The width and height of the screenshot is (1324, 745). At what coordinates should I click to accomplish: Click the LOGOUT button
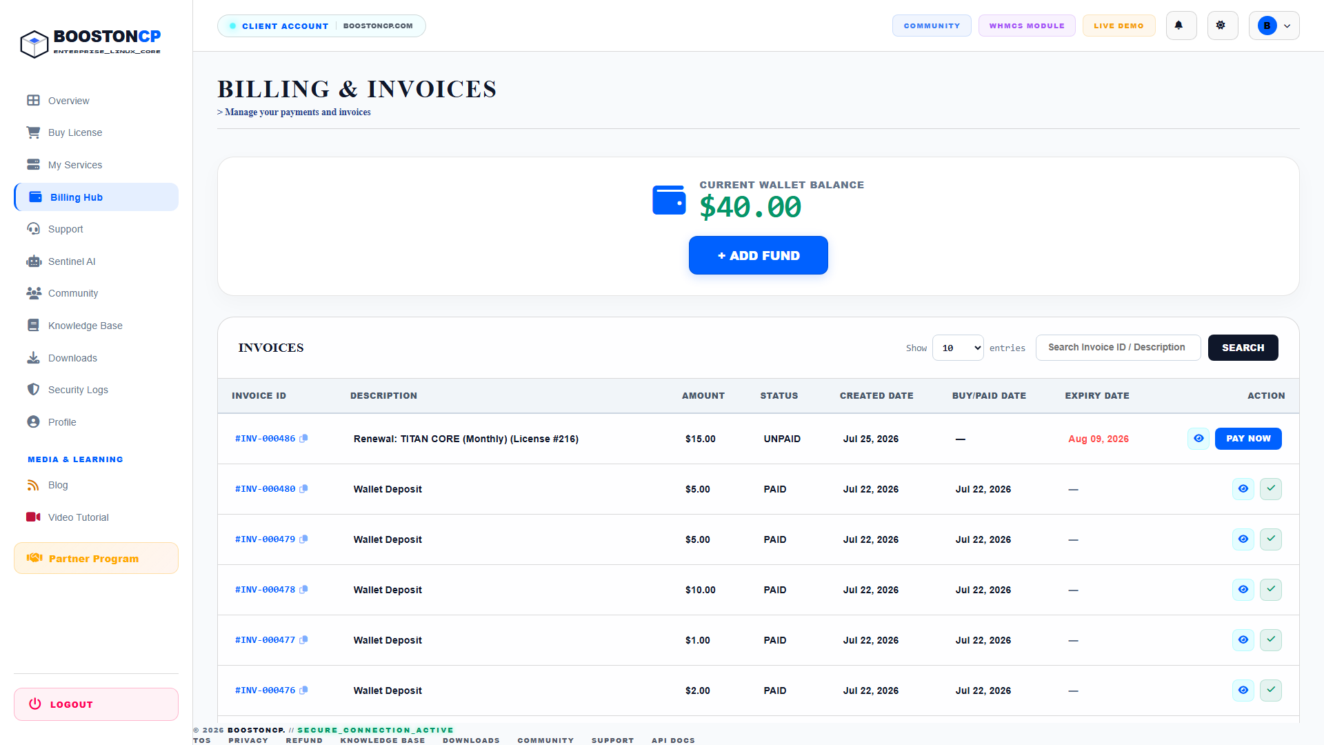pyautogui.click(x=96, y=704)
